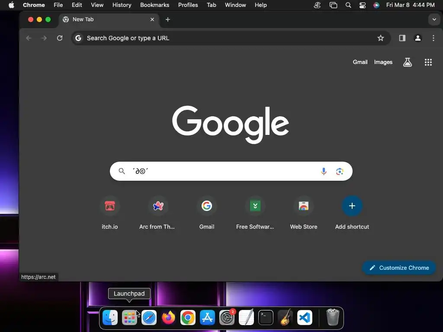
Task: Click the Stage Manager menu bar icon
Action: (334, 5)
